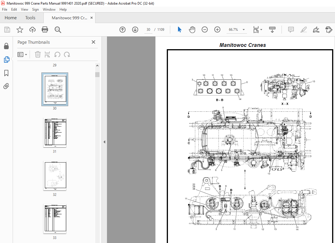This screenshot has height=243, width=335.
Task: Select the arrow selection tool
Action: [179, 30]
